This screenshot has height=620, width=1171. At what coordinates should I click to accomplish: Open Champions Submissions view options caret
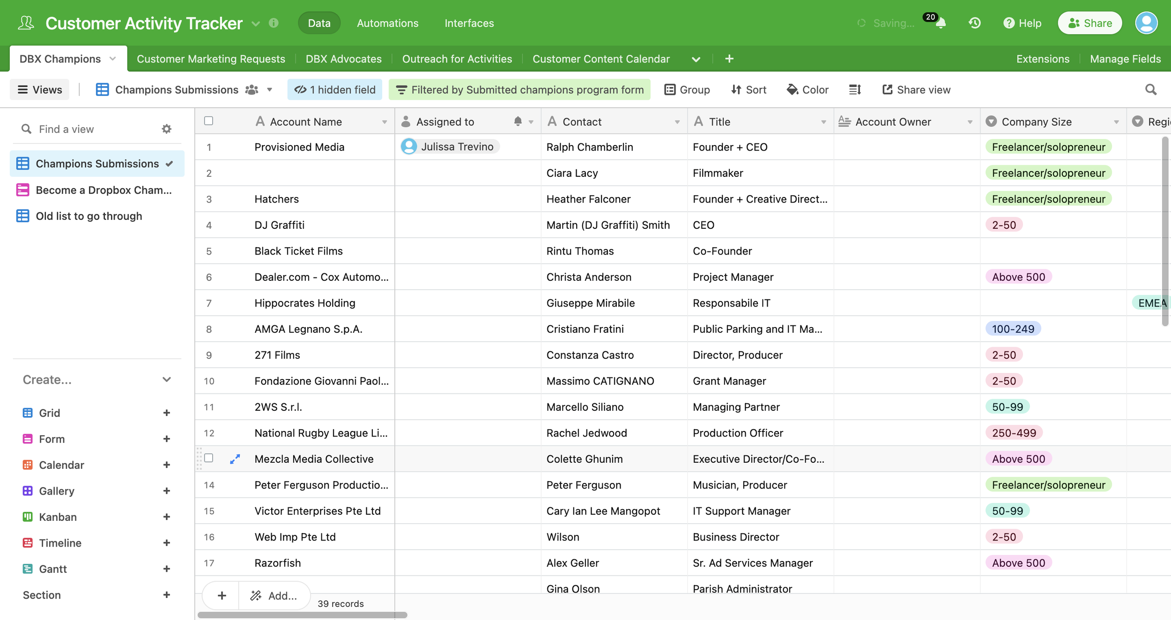270,89
